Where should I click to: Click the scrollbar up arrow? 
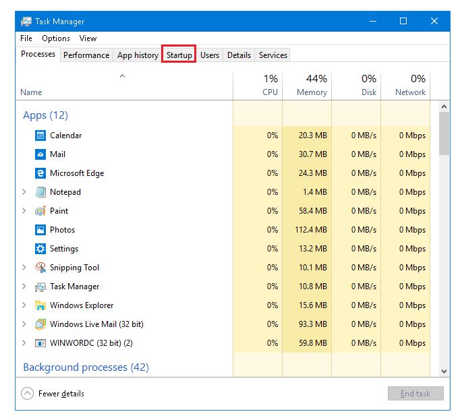[x=444, y=107]
